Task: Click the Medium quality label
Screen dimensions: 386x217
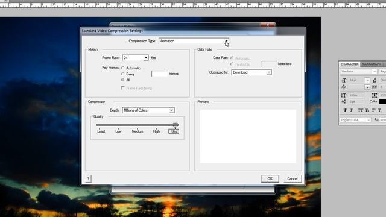Action: click(x=138, y=131)
